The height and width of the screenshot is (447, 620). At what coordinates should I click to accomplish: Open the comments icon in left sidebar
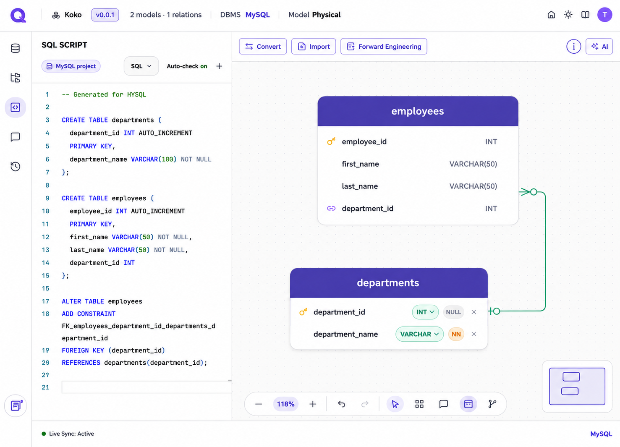[16, 137]
